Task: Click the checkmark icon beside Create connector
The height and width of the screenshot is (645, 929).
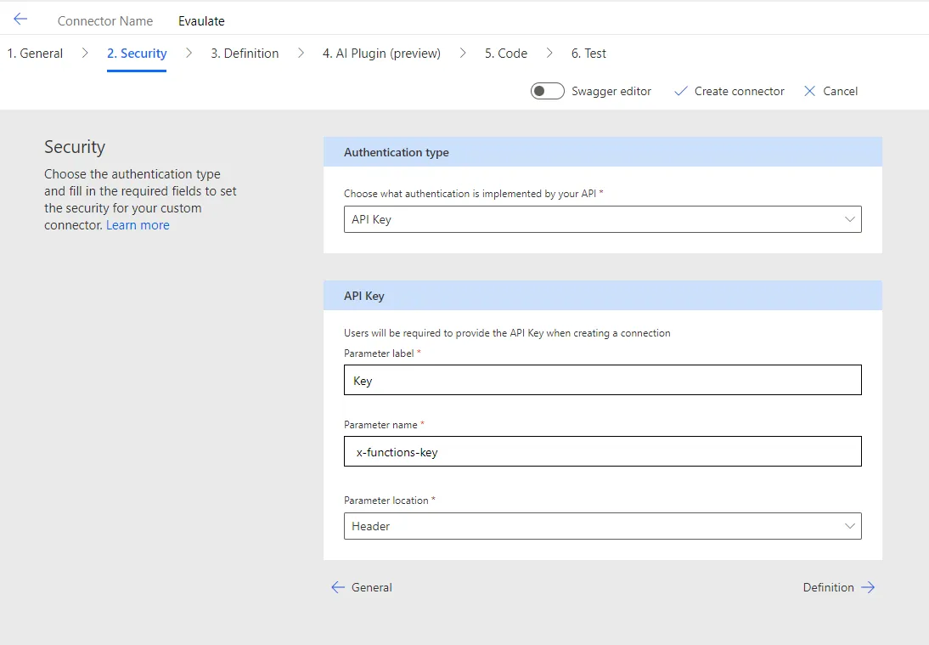Action: click(680, 91)
